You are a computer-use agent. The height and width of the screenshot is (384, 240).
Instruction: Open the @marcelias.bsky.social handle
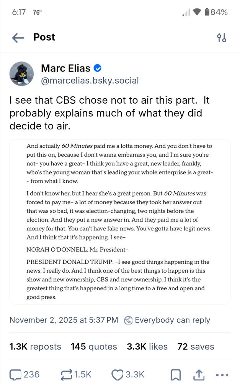click(x=90, y=81)
